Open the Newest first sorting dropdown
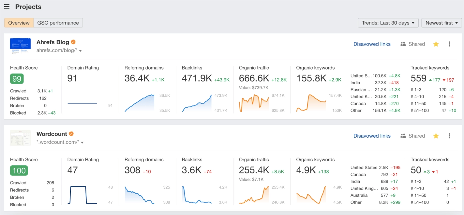The height and width of the screenshot is (215, 464). click(441, 23)
